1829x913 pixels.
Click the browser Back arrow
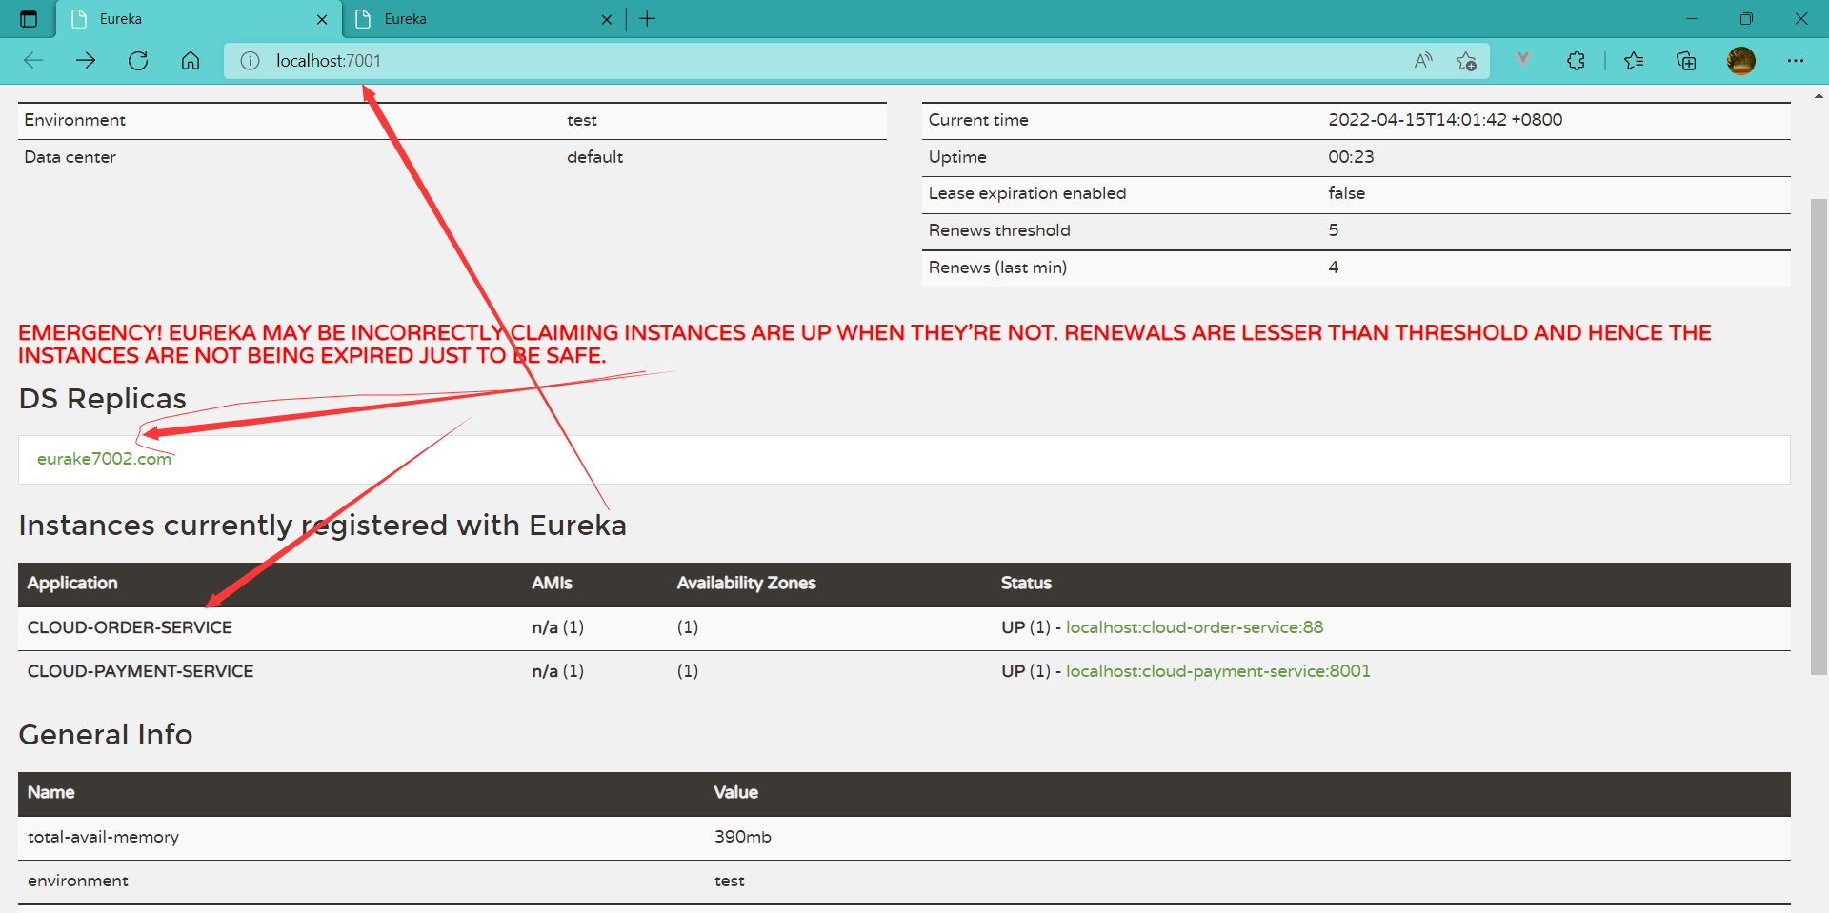[x=33, y=61]
